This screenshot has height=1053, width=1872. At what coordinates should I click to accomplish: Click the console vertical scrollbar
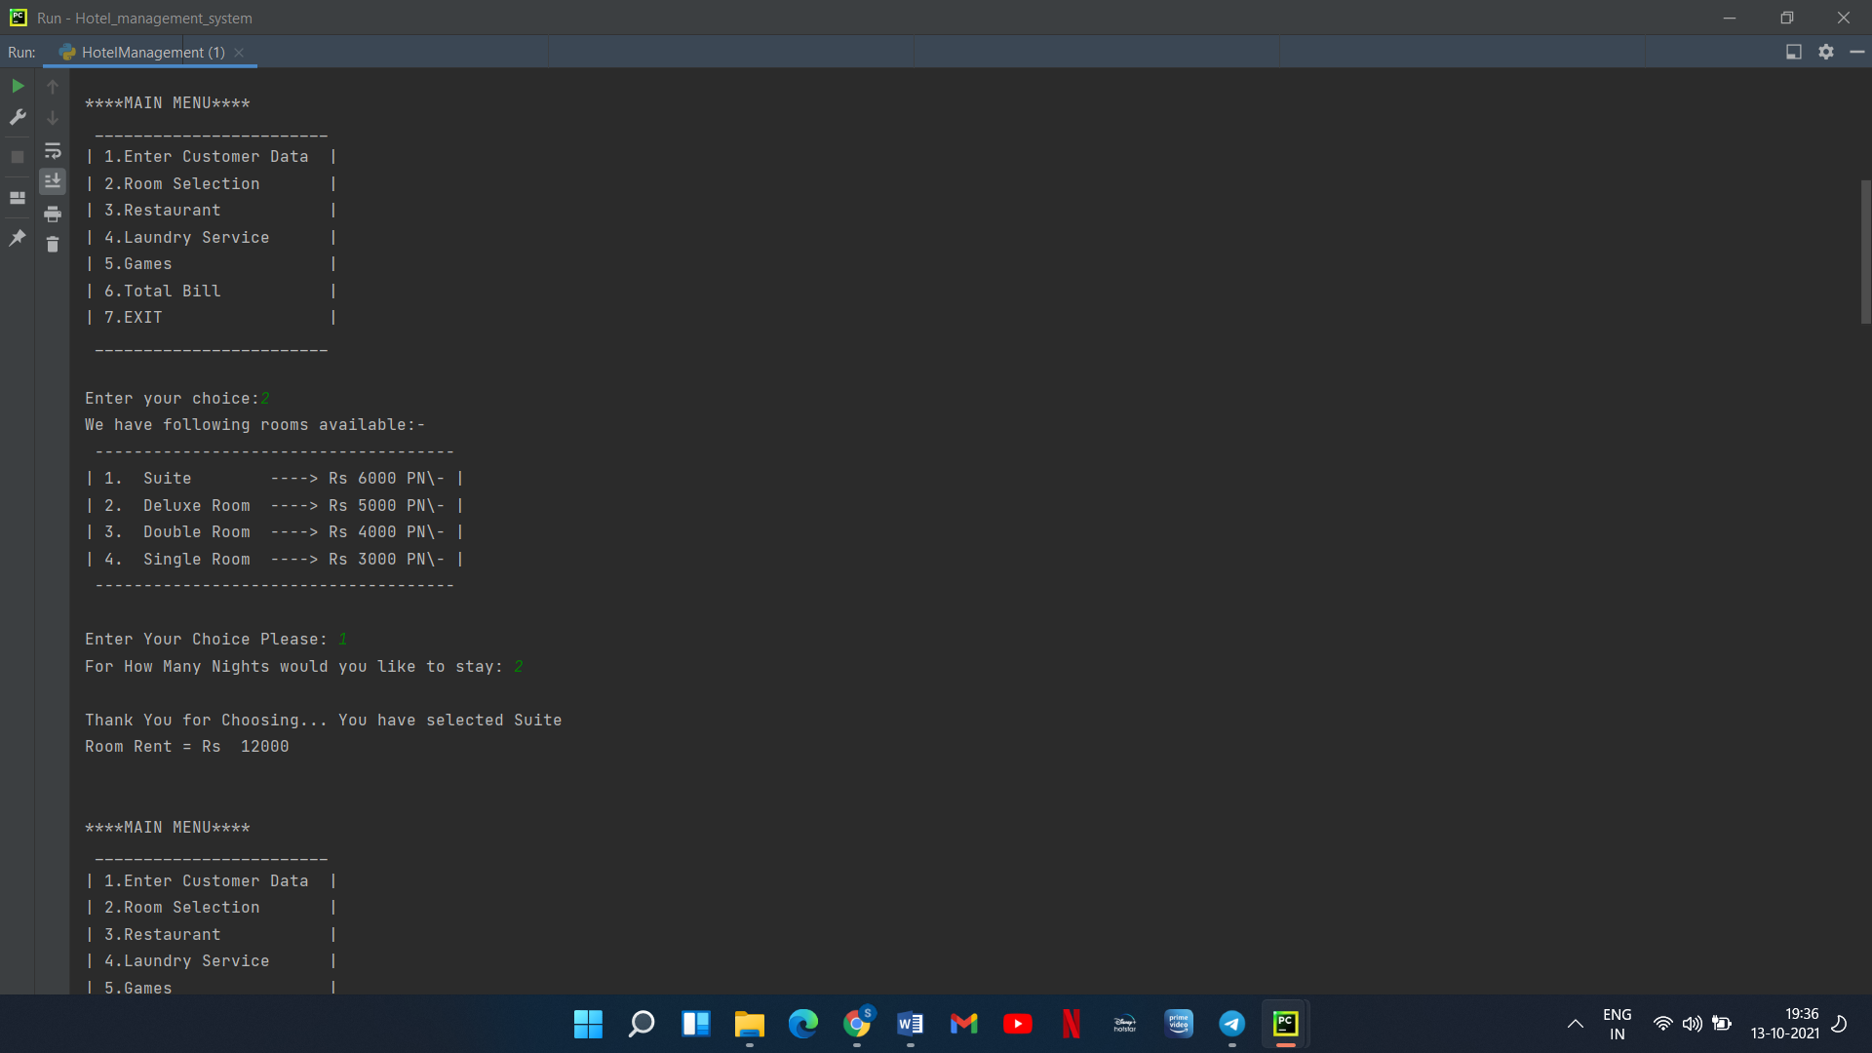1865,252
